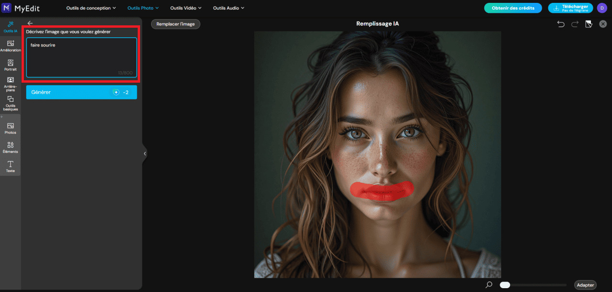This screenshot has width=612, height=292.
Task: Open the Photos panel
Action: [x=10, y=127]
